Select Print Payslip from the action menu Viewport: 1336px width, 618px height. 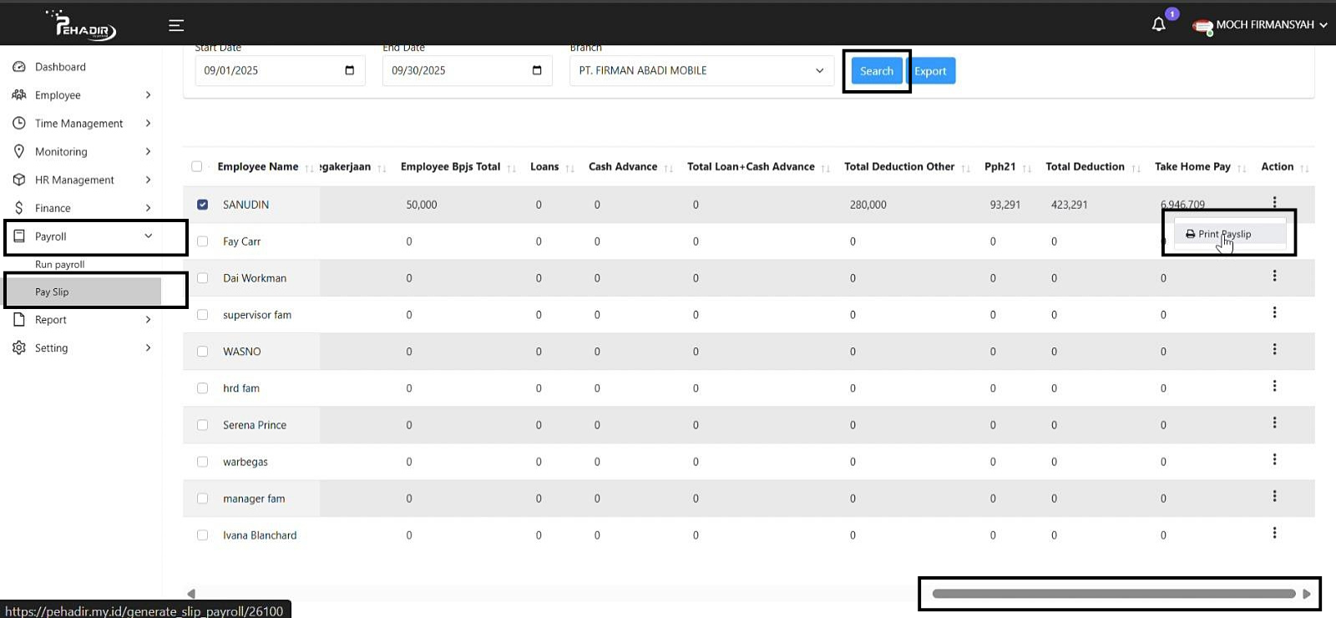pos(1224,235)
